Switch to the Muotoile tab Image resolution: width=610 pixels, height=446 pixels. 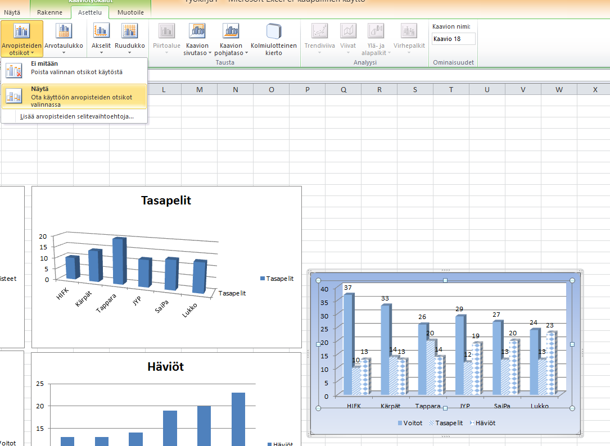pyautogui.click(x=130, y=12)
